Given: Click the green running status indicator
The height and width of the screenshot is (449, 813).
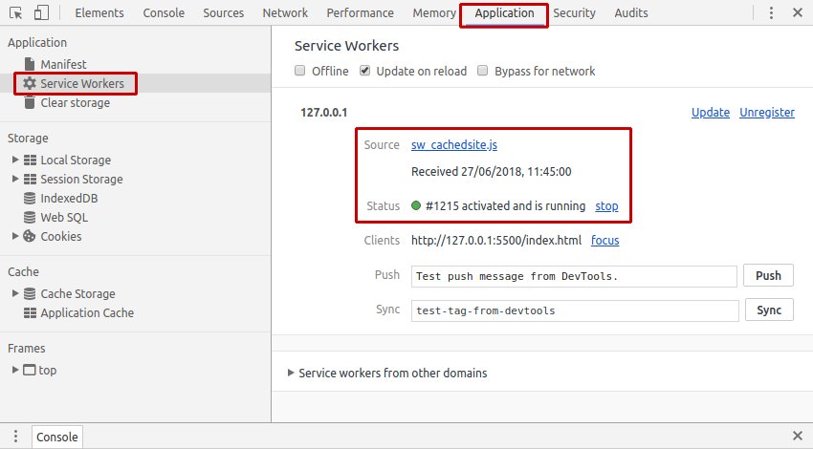Looking at the screenshot, I should pos(416,205).
